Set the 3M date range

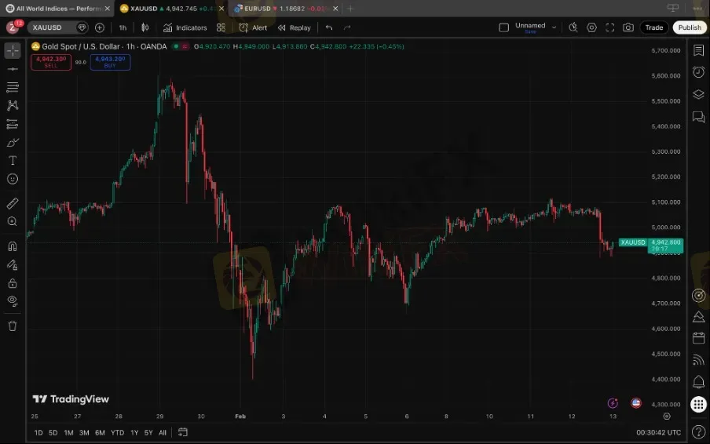pyautogui.click(x=84, y=433)
